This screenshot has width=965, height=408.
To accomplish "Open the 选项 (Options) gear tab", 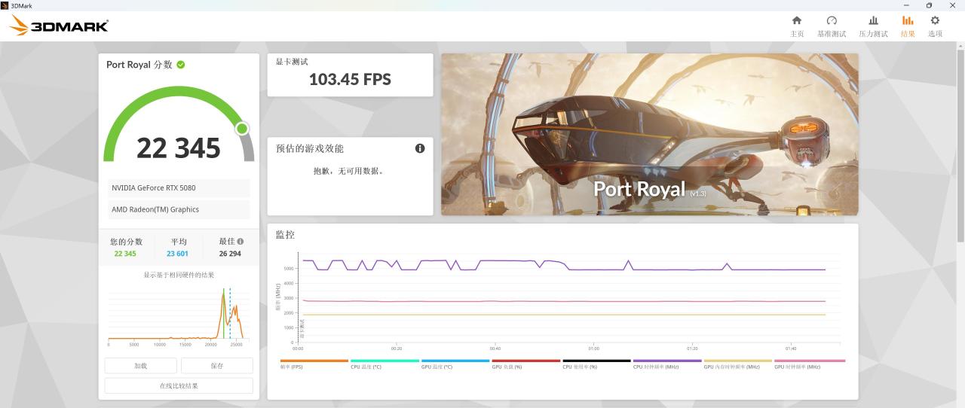I will point(935,26).
